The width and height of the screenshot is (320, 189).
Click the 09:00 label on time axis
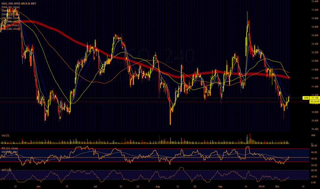coord(261,186)
